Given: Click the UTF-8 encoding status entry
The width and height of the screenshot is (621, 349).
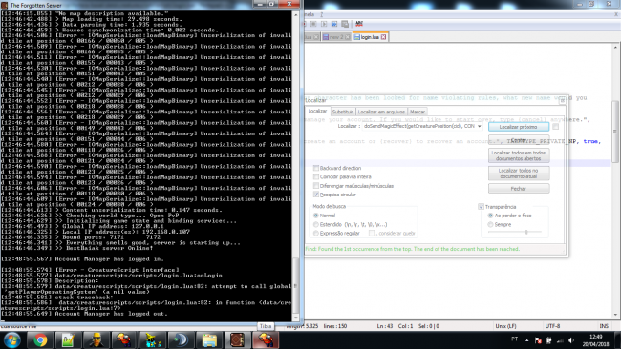Looking at the screenshot, I should [x=552, y=326].
